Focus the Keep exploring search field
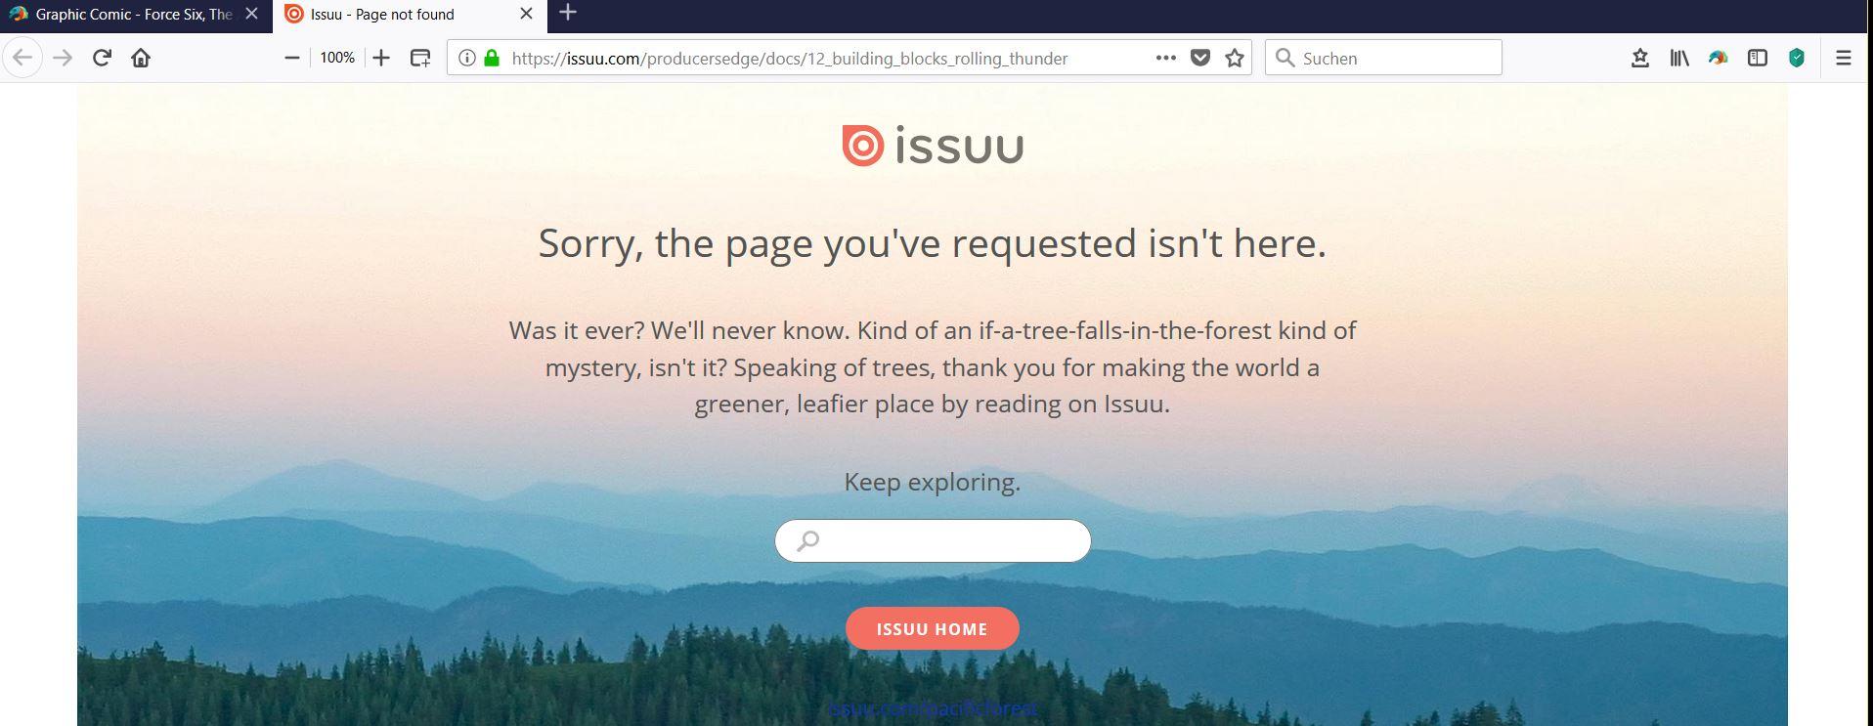Screen dimensions: 1873x726 tap(933, 540)
